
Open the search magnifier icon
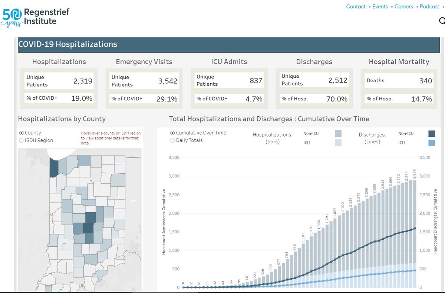coord(442,21)
